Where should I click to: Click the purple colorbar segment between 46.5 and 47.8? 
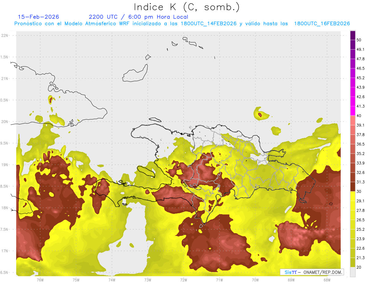tap(353, 64)
